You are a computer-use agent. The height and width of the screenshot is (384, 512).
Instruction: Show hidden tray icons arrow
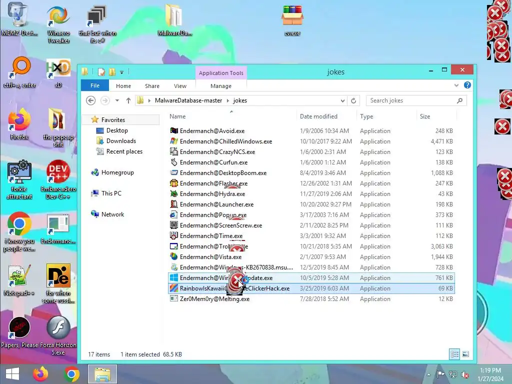click(428, 374)
